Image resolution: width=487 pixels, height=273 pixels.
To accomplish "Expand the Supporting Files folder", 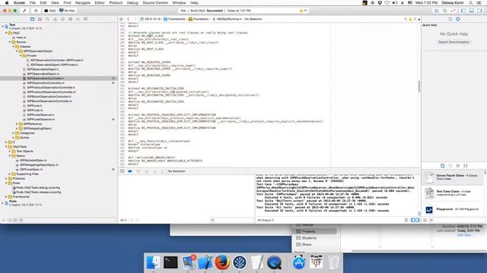I will coord(10,174).
